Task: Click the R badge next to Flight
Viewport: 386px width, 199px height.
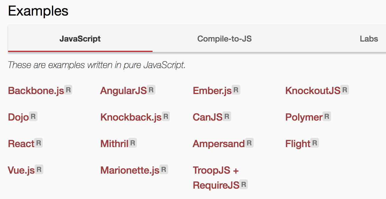Action: [315, 143]
